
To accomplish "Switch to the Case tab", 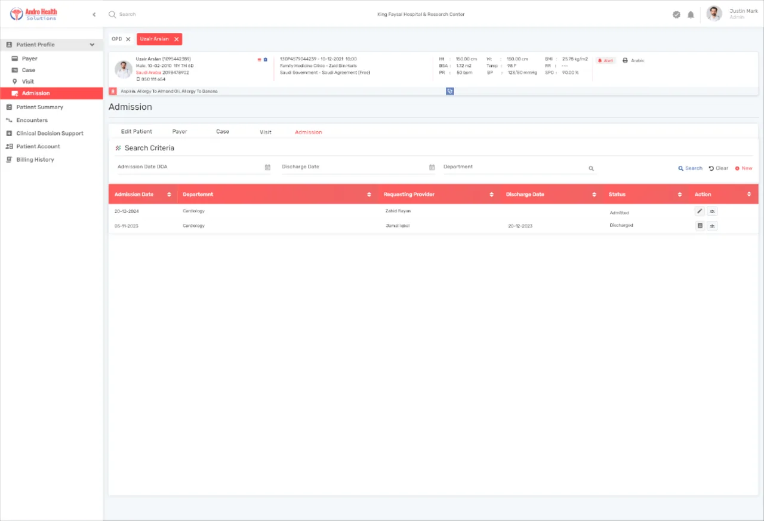I will pyautogui.click(x=223, y=132).
